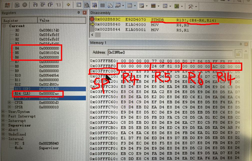252x161 pixels.
Task: Open the Toolbox dropdown arrow
Action: (196, 6)
